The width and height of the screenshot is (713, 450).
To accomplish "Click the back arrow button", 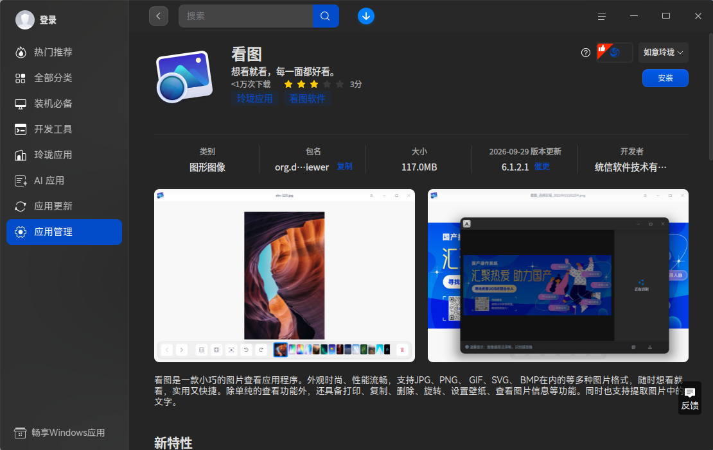I will (158, 16).
